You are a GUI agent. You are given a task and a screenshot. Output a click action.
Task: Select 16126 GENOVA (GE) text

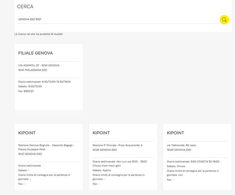(105, 150)
